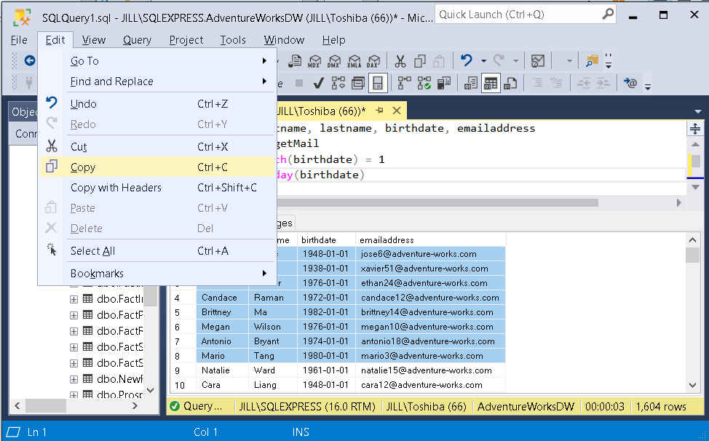Screen dimensions: 709x441
Task: Click the Uncomment selected lines icon
Action: tap(555, 83)
